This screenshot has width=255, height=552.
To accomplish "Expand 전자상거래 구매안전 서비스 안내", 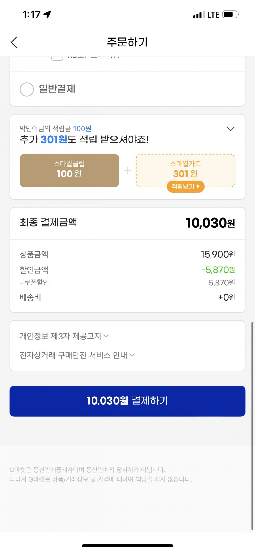I will coord(77,355).
